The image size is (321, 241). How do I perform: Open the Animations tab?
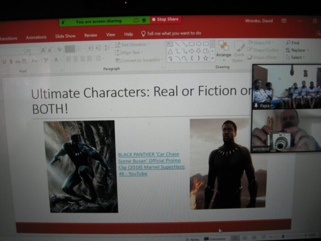click(x=36, y=37)
